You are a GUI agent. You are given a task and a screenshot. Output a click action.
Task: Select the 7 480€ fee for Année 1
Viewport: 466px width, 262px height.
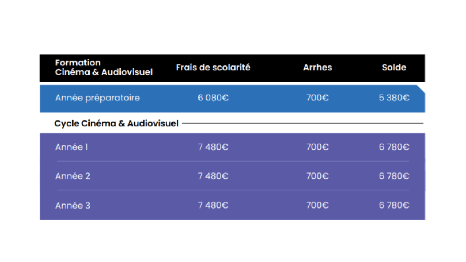213,147
